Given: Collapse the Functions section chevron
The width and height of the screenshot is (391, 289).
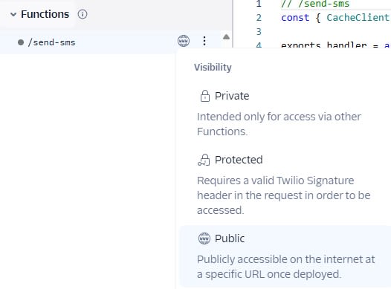Looking at the screenshot, I should pos(13,14).
